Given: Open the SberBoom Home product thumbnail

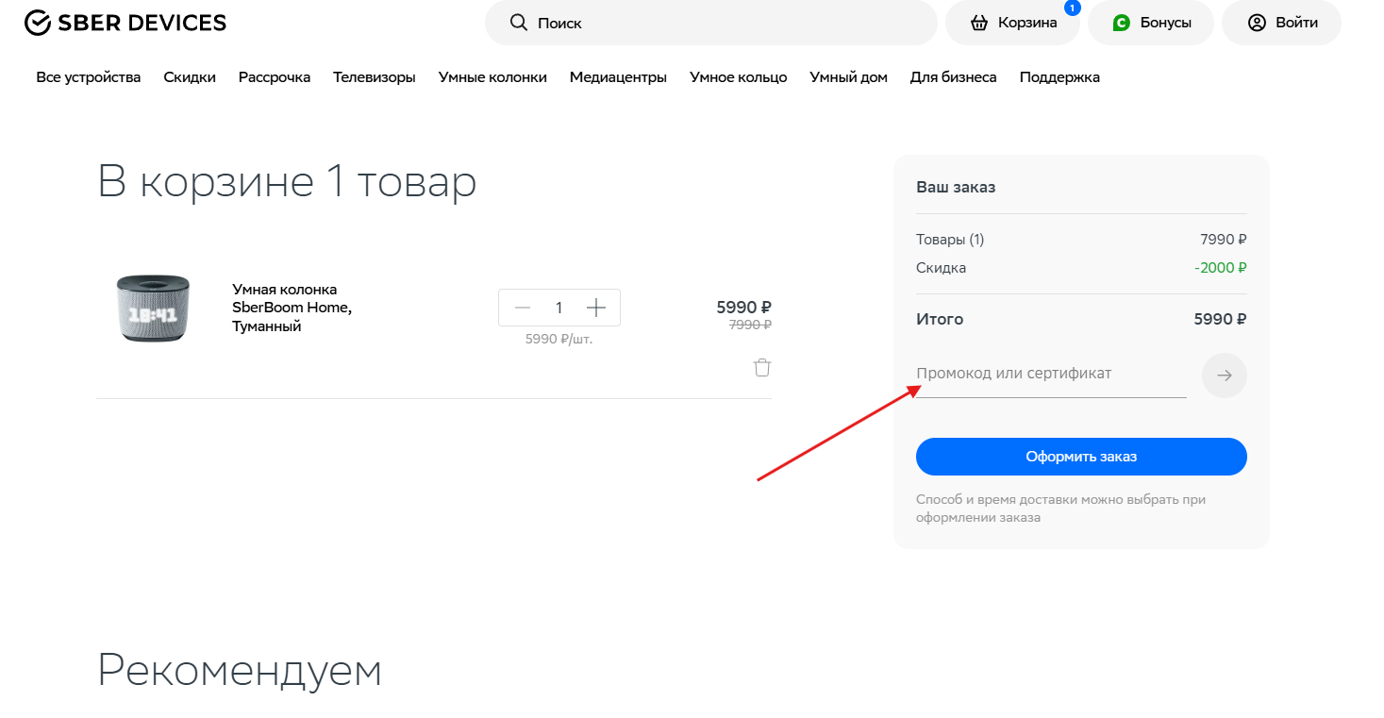Looking at the screenshot, I should pos(154,308).
